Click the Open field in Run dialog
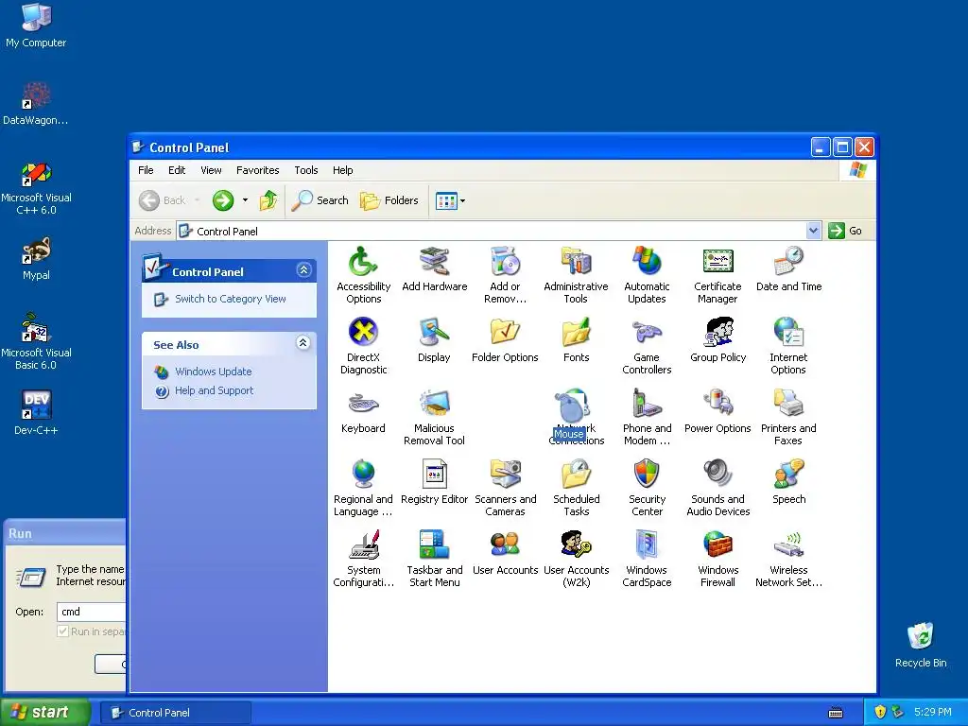Viewport: 968px width, 726px height. [92, 612]
